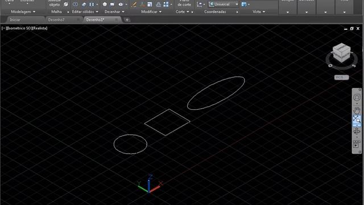Open the Coordenadas panel dialog launcher arrow

coord(237,12)
